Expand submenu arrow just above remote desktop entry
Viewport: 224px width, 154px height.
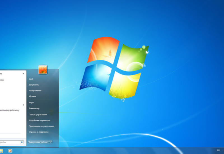(x=24, y=105)
